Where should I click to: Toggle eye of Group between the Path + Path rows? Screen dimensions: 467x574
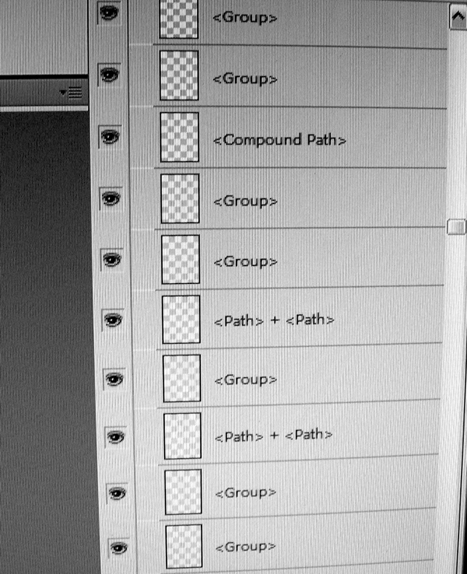tap(114, 379)
